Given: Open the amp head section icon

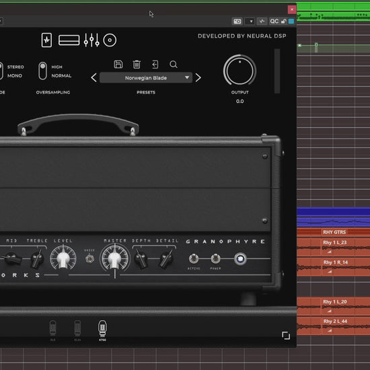Looking at the screenshot, I should click(69, 40).
